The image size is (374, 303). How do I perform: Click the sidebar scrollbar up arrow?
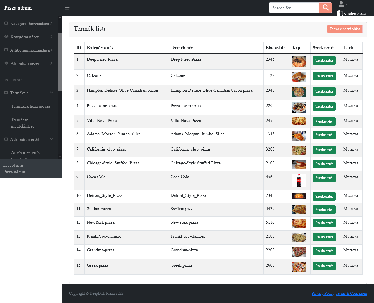pyautogui.click(x=60, y=18)
